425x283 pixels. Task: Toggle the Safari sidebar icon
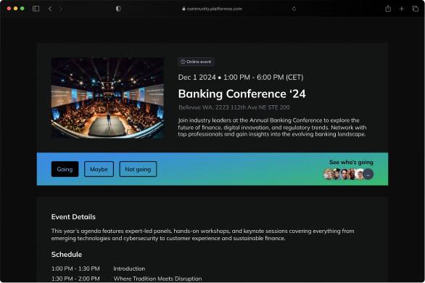[36, 9]
